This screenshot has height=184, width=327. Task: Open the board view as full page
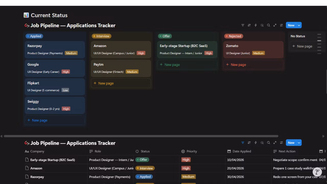[x=275, y=25]
